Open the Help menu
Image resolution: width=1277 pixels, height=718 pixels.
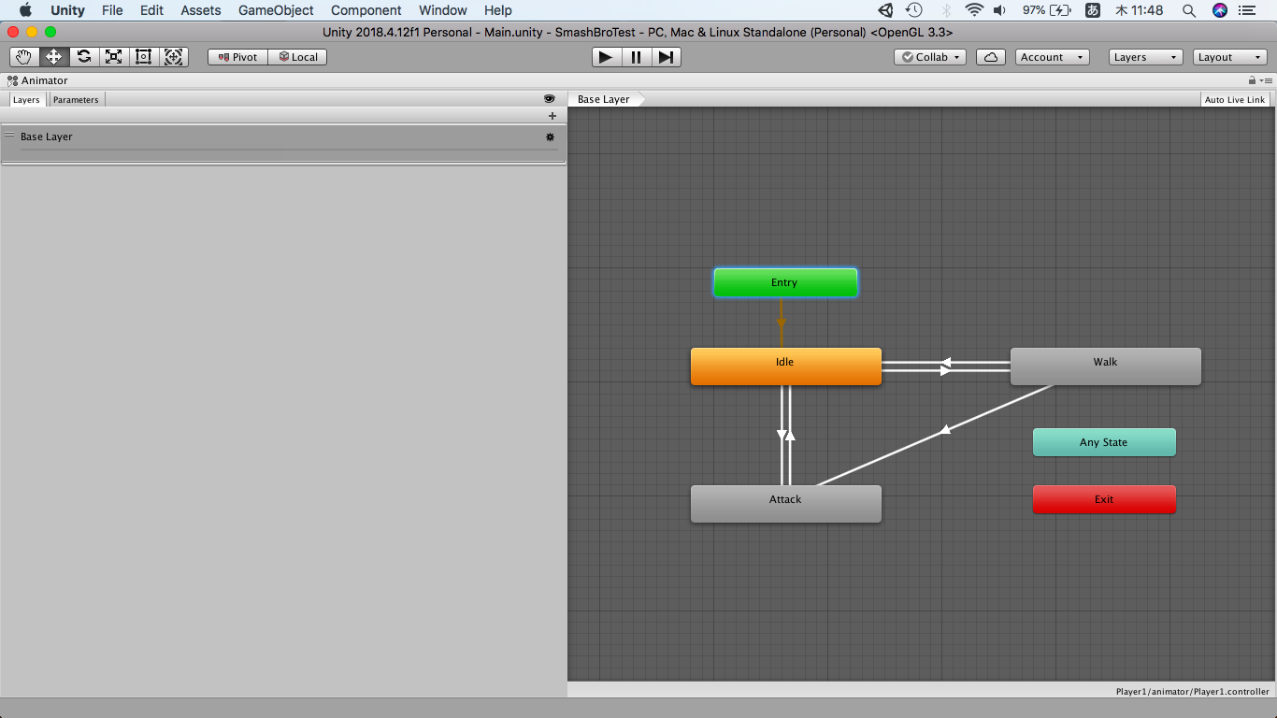[498, 10]
